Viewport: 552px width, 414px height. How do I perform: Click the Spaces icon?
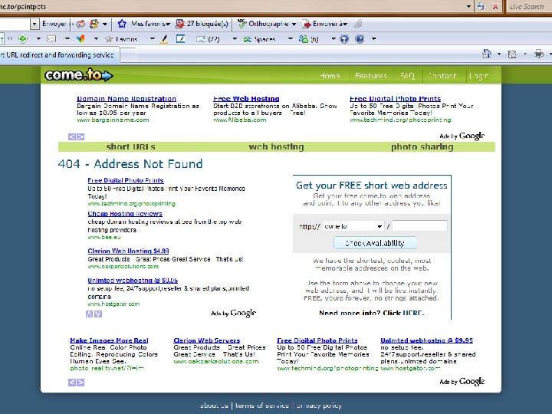(248, 39)
